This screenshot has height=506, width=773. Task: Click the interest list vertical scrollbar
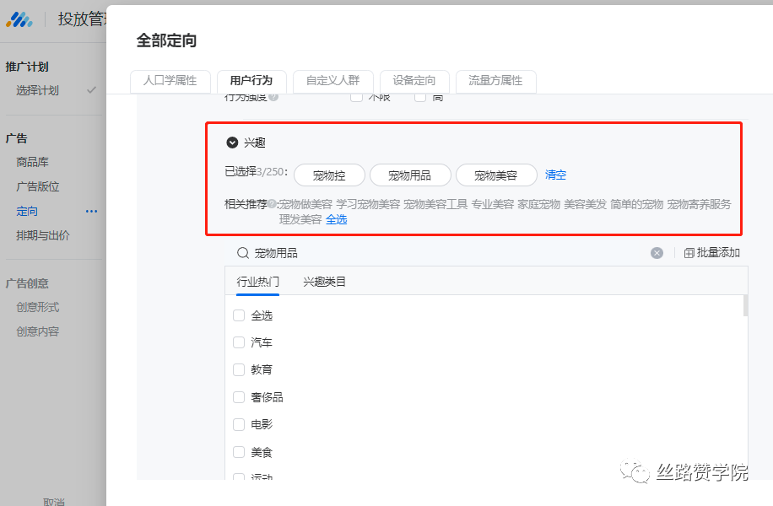tap(744, 305)
